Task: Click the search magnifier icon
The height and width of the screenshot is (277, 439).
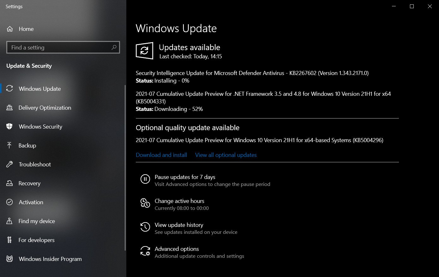Action: pyautogui.click(x=114, y=47)
